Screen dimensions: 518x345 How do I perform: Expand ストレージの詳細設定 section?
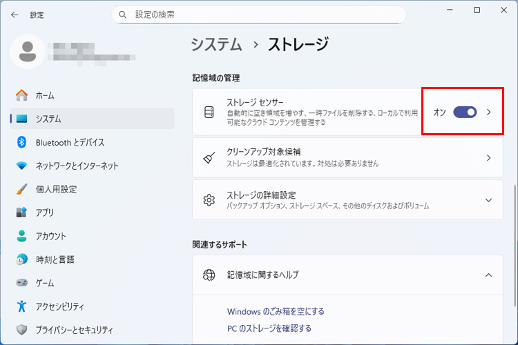[x=489, y=200]
